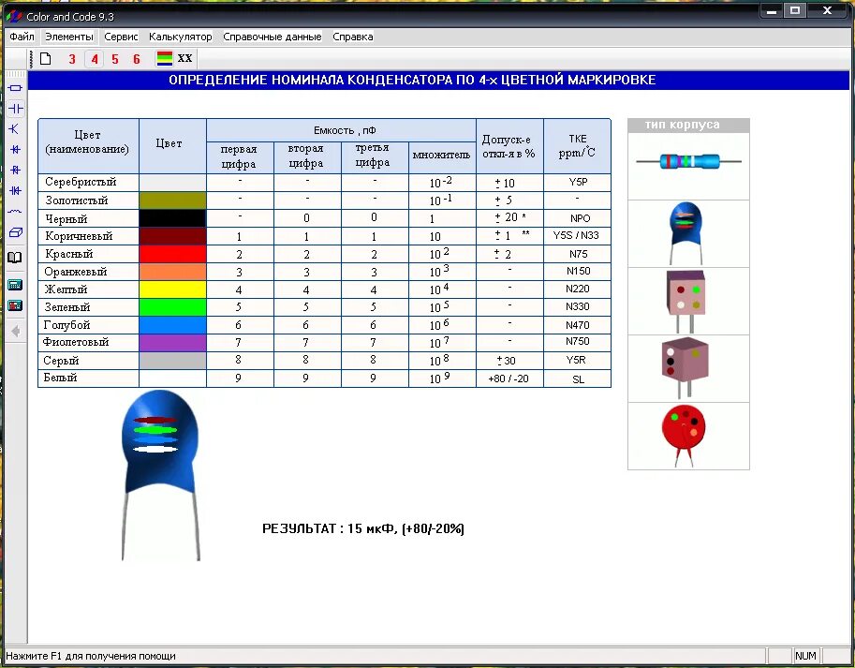Screen dimensions: 855x668
Task: Click the NUM status bar indicator
Action: 805,656
